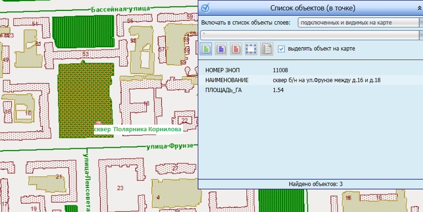Click the checkmark icon in panel title bar

point(206,8)
